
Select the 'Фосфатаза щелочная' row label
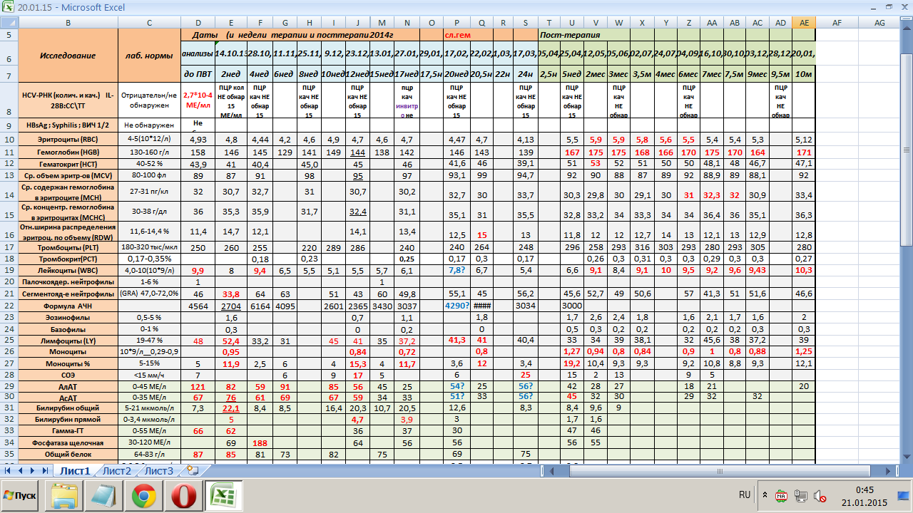pos(68,442)
